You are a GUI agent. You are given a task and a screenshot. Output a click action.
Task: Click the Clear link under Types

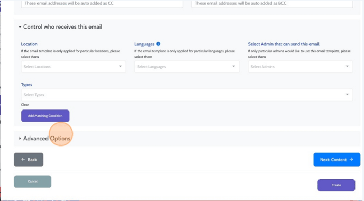coord(25,105)
